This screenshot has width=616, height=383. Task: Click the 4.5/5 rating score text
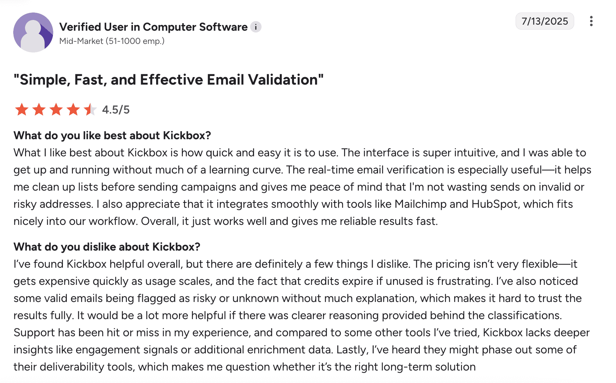pyautogui.click(x=116, y=110)
